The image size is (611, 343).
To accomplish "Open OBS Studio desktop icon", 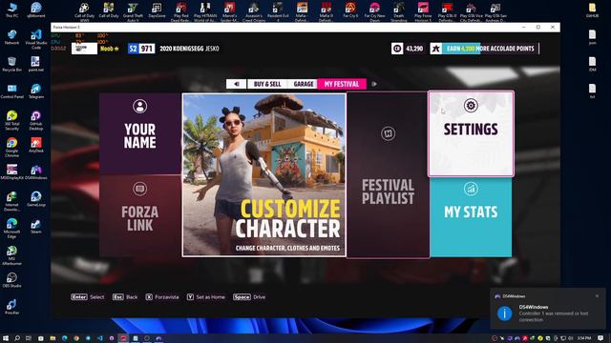I will [x=12, y=279].
